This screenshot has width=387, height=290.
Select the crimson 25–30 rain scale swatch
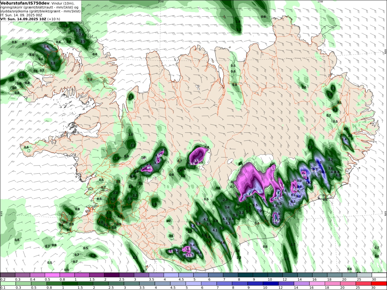tap(363, 284)
